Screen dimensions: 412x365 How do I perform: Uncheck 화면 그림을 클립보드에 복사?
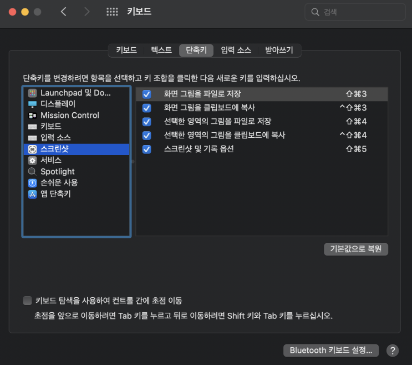pyautogui.click(x=146, y=108)
